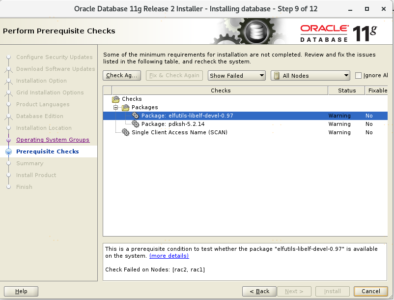
Task: Click the Packages folder icon
Action: [x=126, y=107]
